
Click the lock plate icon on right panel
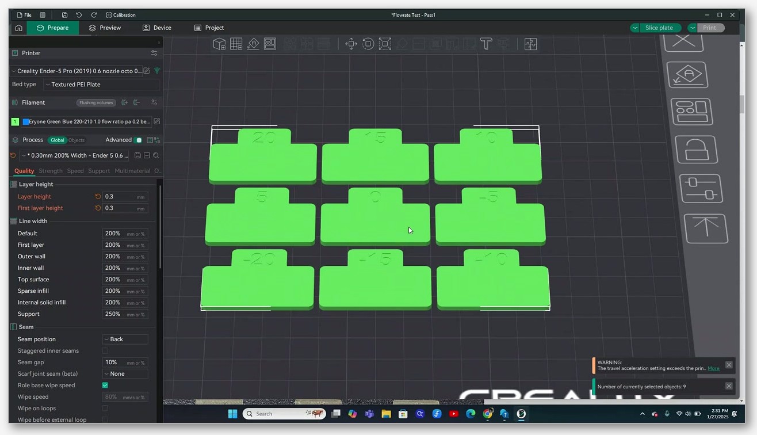[x=696, y=150]
